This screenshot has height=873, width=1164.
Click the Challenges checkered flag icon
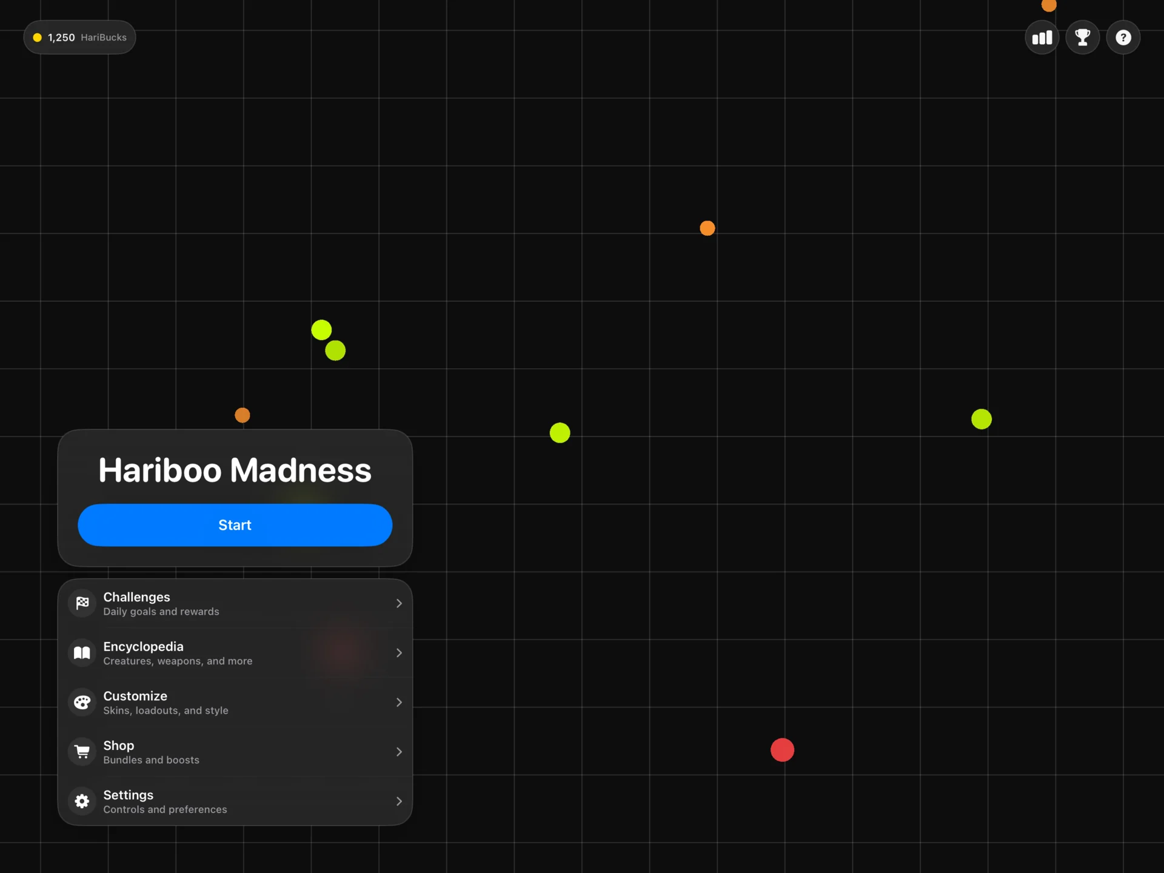click(x=82, y=603)
